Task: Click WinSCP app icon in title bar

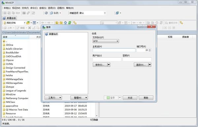Action: click(3, 3)
